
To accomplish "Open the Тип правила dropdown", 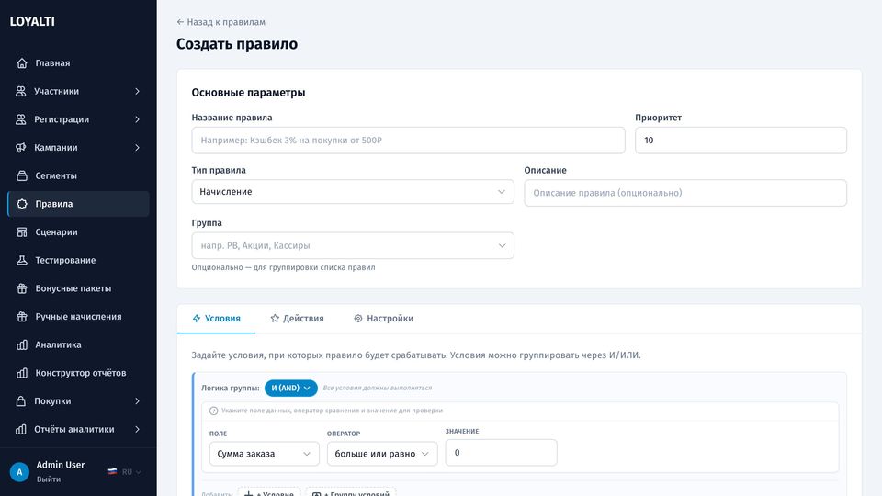I will coord(353,192).
